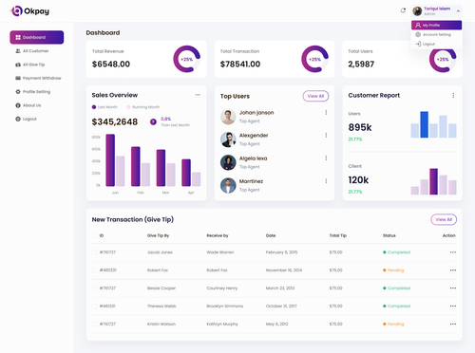475x353 pixels.
Task: Click the dark January bar in Sales Overview
Action: pyautogui.click(x=110, y=160)
